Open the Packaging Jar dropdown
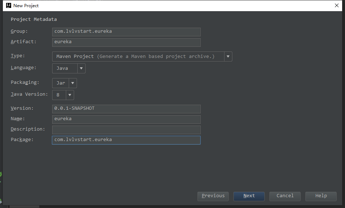The width and height of the screenshot is (345, 208). pyautogui.click(x=73, y=83)
